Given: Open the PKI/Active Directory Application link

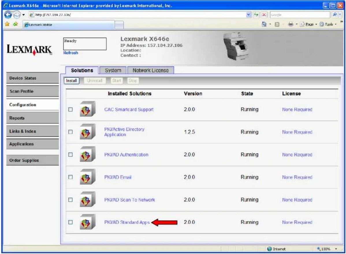Looking at the screenshot, I should (124, 132).
